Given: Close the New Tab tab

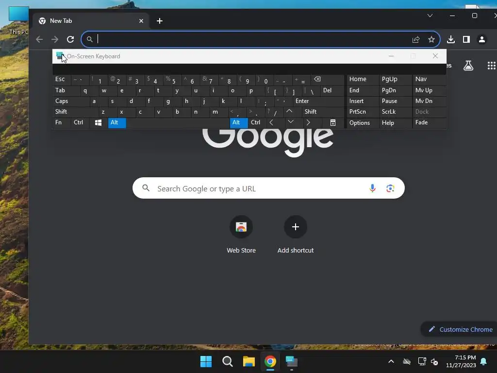Looking at the screenshot, I should pos(141,21).
